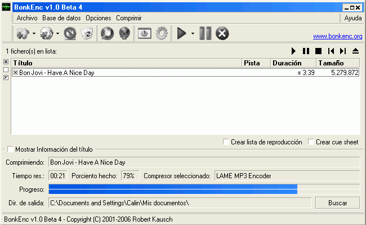Sort by the Duración column header
The width and height of the screenshot is (366, 225).
click(x=293, y=63)
